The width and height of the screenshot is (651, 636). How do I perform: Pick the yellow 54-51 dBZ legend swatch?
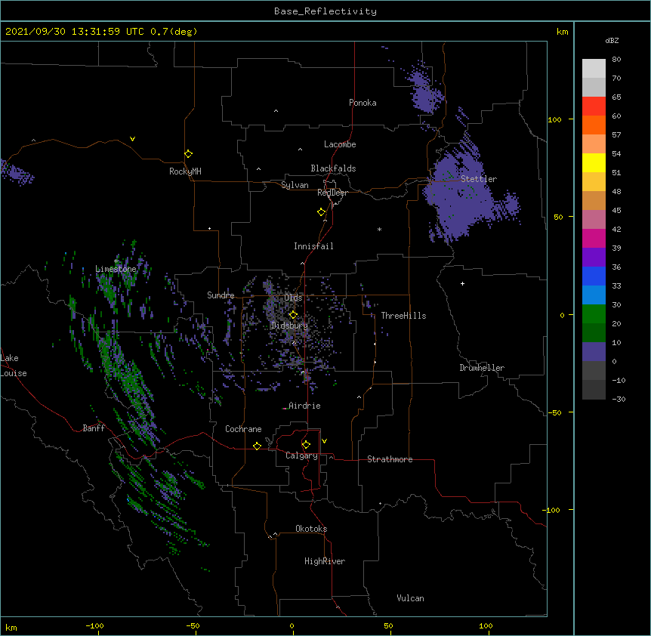594,162
